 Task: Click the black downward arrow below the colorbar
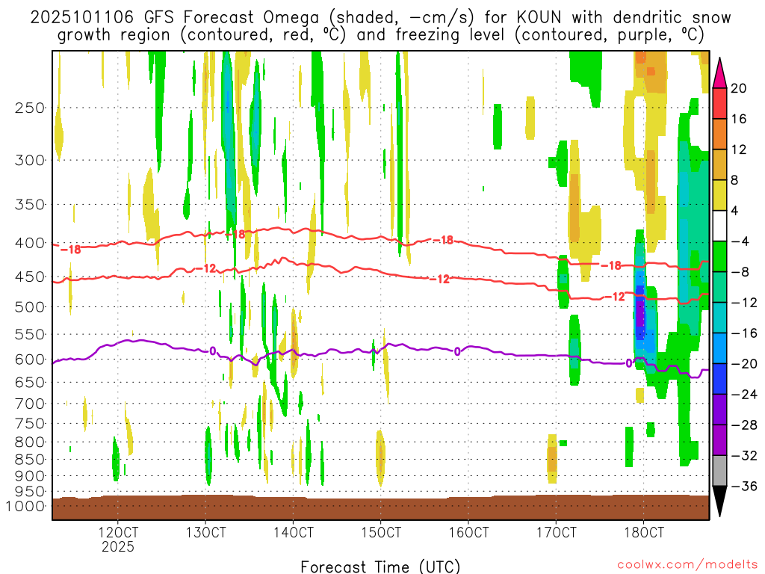[720, 501]
